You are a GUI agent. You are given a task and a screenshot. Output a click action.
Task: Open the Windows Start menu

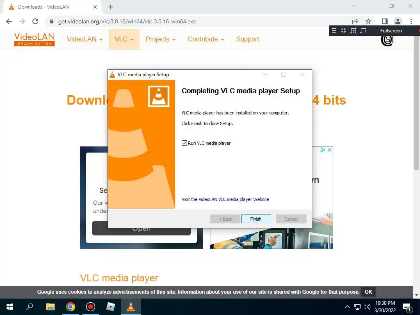(10, 307)
